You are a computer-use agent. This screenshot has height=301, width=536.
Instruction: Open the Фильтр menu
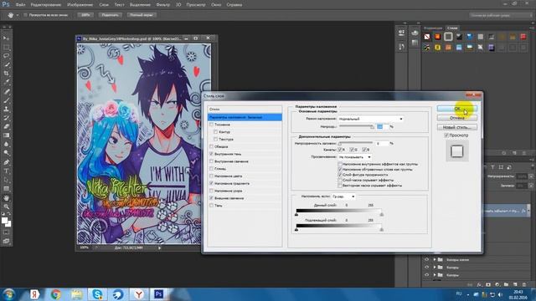tap(163, 5)
